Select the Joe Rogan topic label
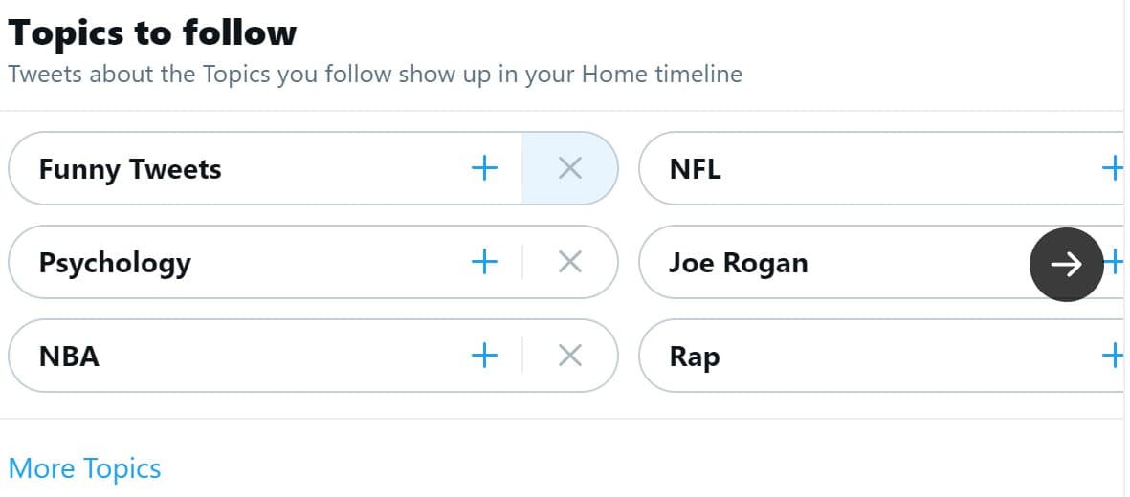1130x497 pixels. (x=738, y=262)
